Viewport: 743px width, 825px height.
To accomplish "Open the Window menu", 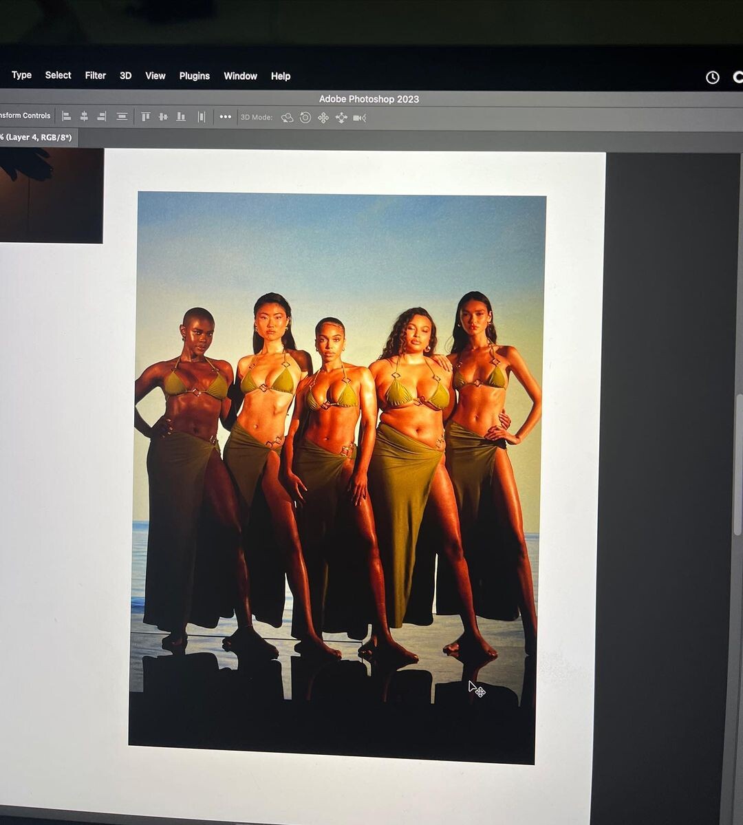I will (240, 76).
